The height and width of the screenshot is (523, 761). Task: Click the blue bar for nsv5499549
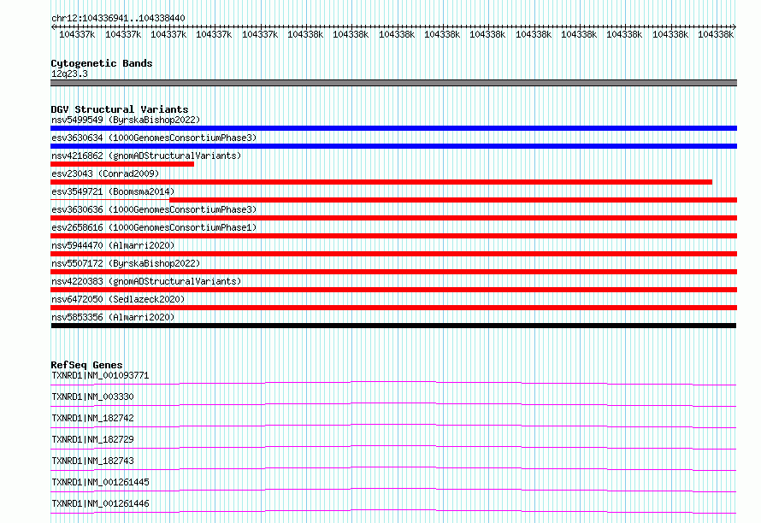pos(393,128)
